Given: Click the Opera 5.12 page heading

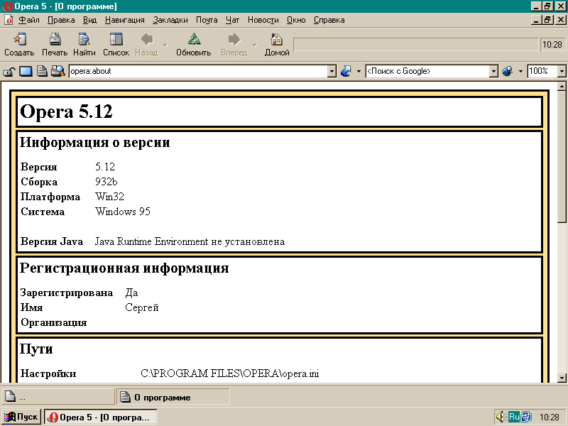Looking at the screenshot, I should [66, 111].
